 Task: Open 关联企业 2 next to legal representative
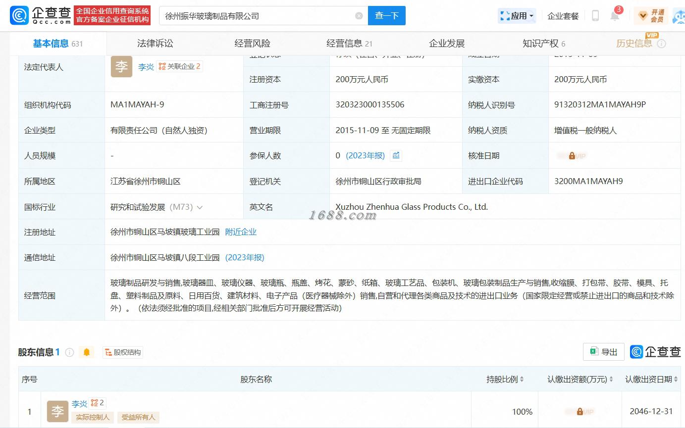click(179, 66)
